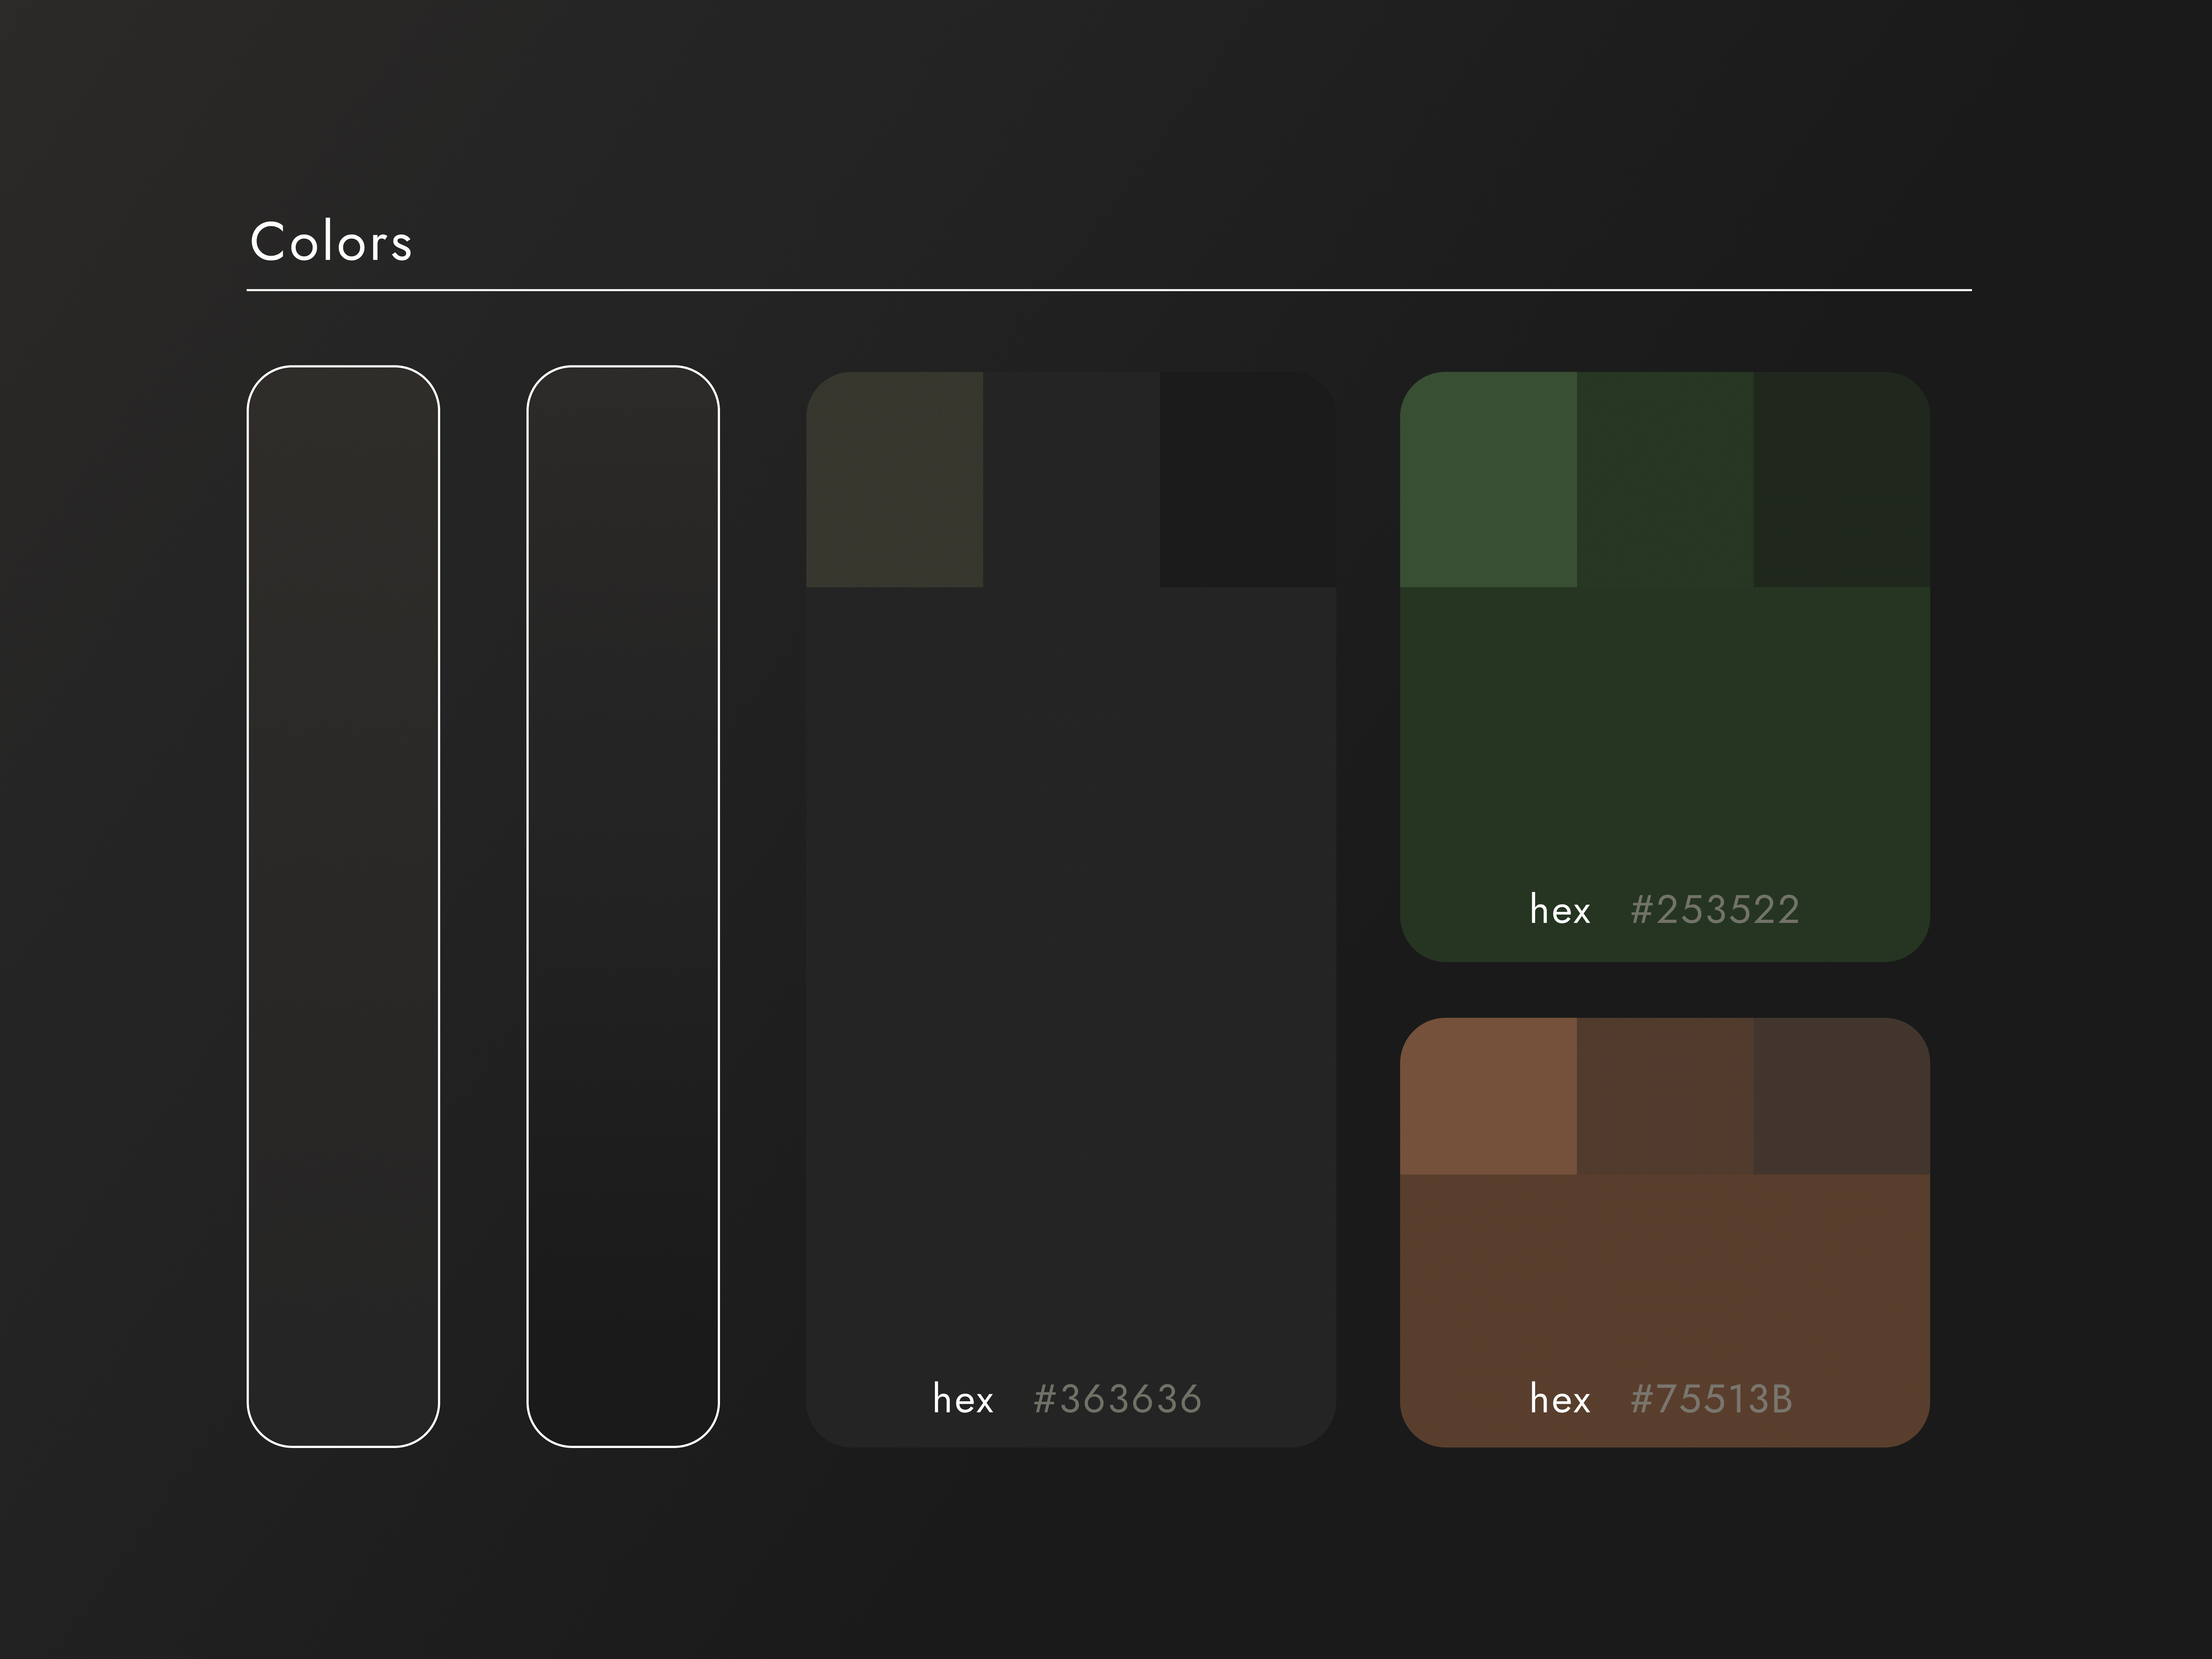The height and width of the screenshot is (1659, 2212).
Task: Select the middle green swatch
Action: (x=1665, y=480)
